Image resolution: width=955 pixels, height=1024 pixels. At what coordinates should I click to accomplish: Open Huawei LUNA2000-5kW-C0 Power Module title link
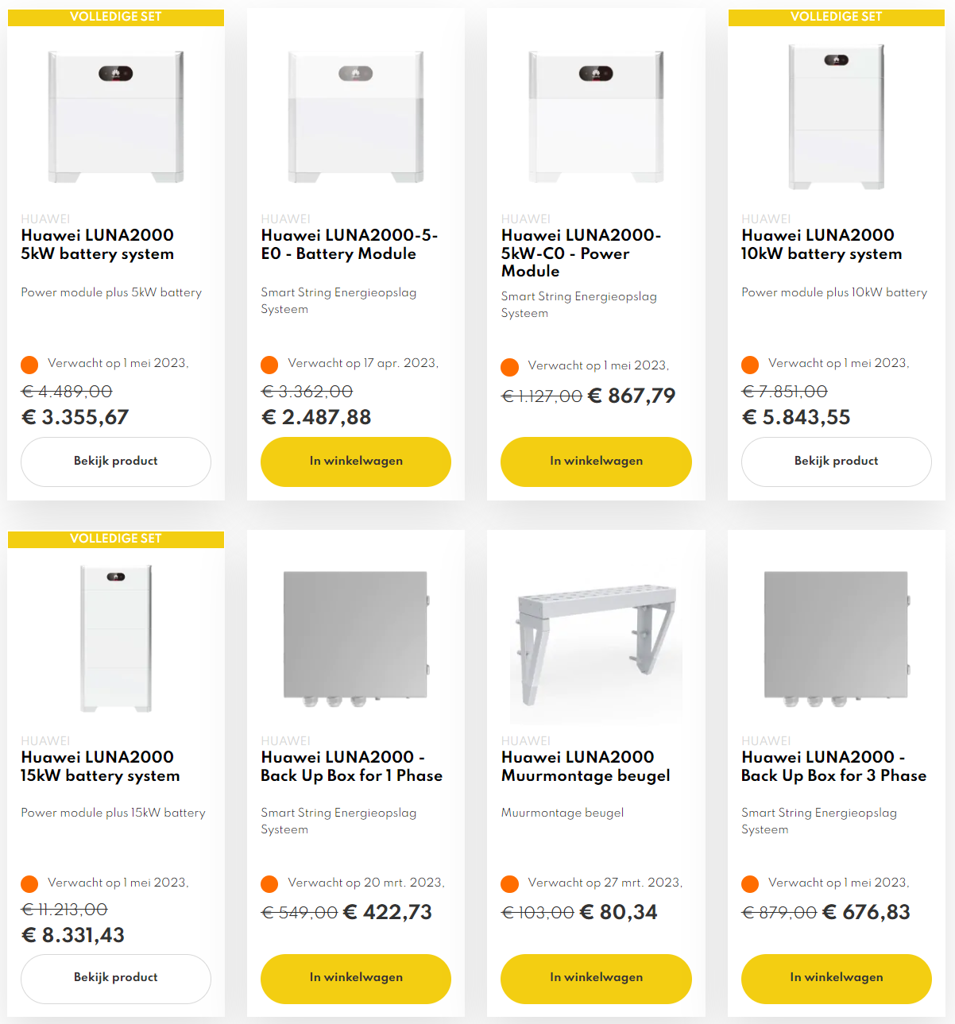click(x=581, y=253)
